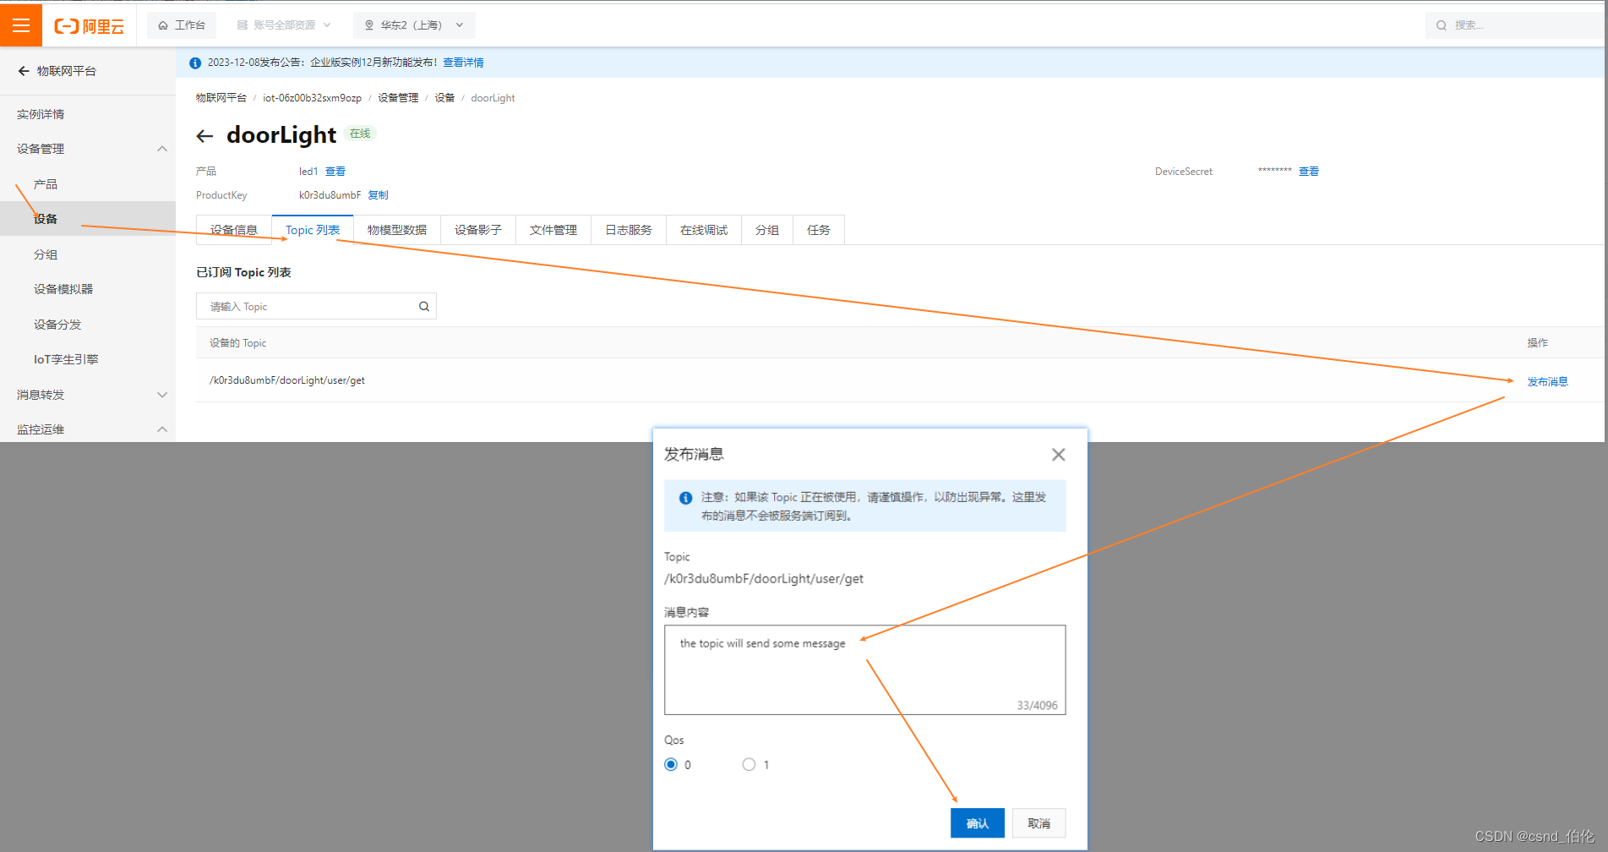Switch to 在线调试 tab
This screenshot has height=852, width=1608.
pos(704,230)
